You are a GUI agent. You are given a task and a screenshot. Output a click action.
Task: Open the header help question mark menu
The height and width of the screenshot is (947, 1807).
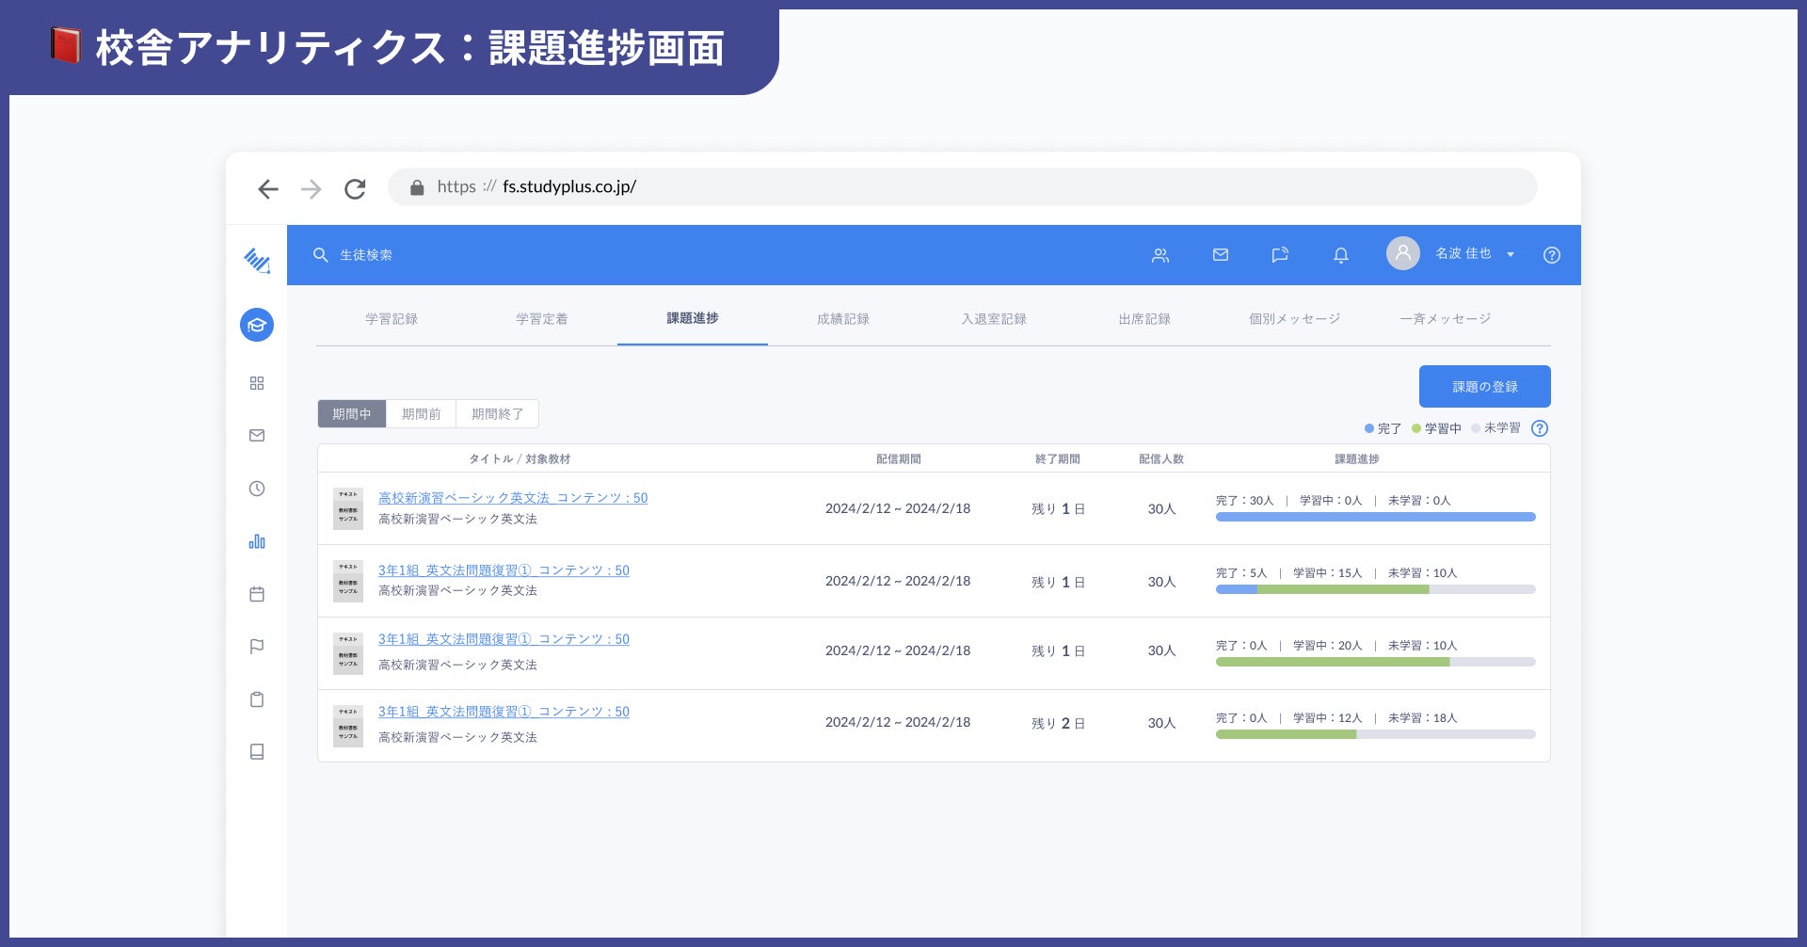(x=1552, y=255)
